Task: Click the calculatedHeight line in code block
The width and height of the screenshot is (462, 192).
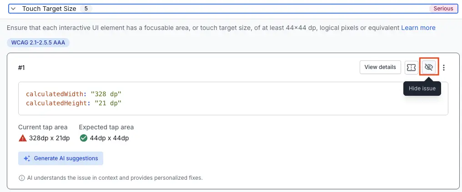Action: point(74,103)
